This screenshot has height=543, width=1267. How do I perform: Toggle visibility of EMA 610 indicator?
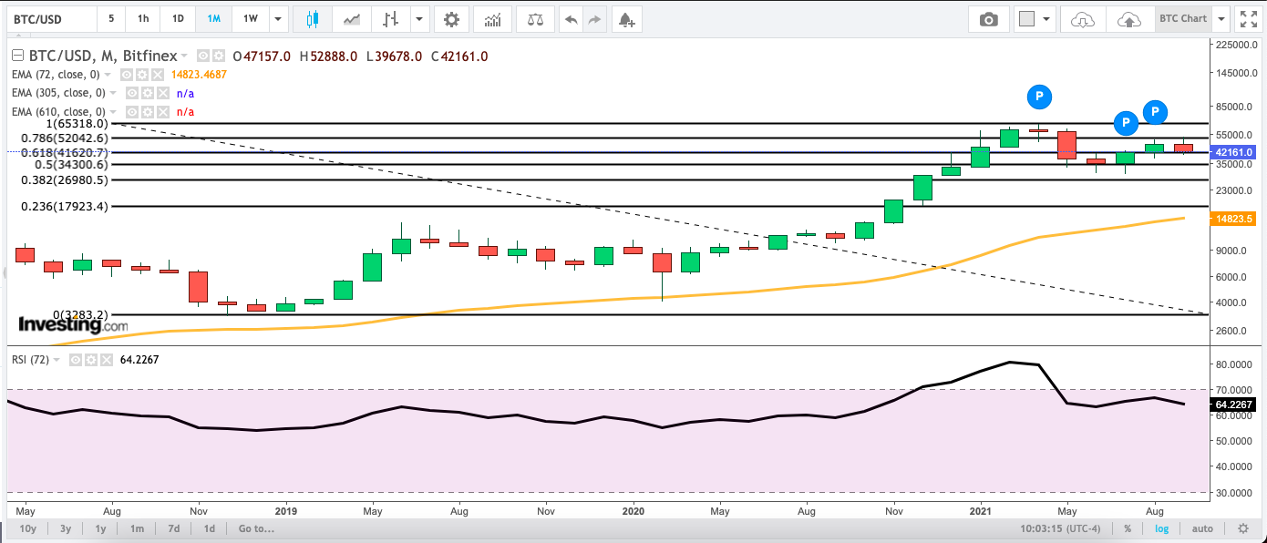132,111
